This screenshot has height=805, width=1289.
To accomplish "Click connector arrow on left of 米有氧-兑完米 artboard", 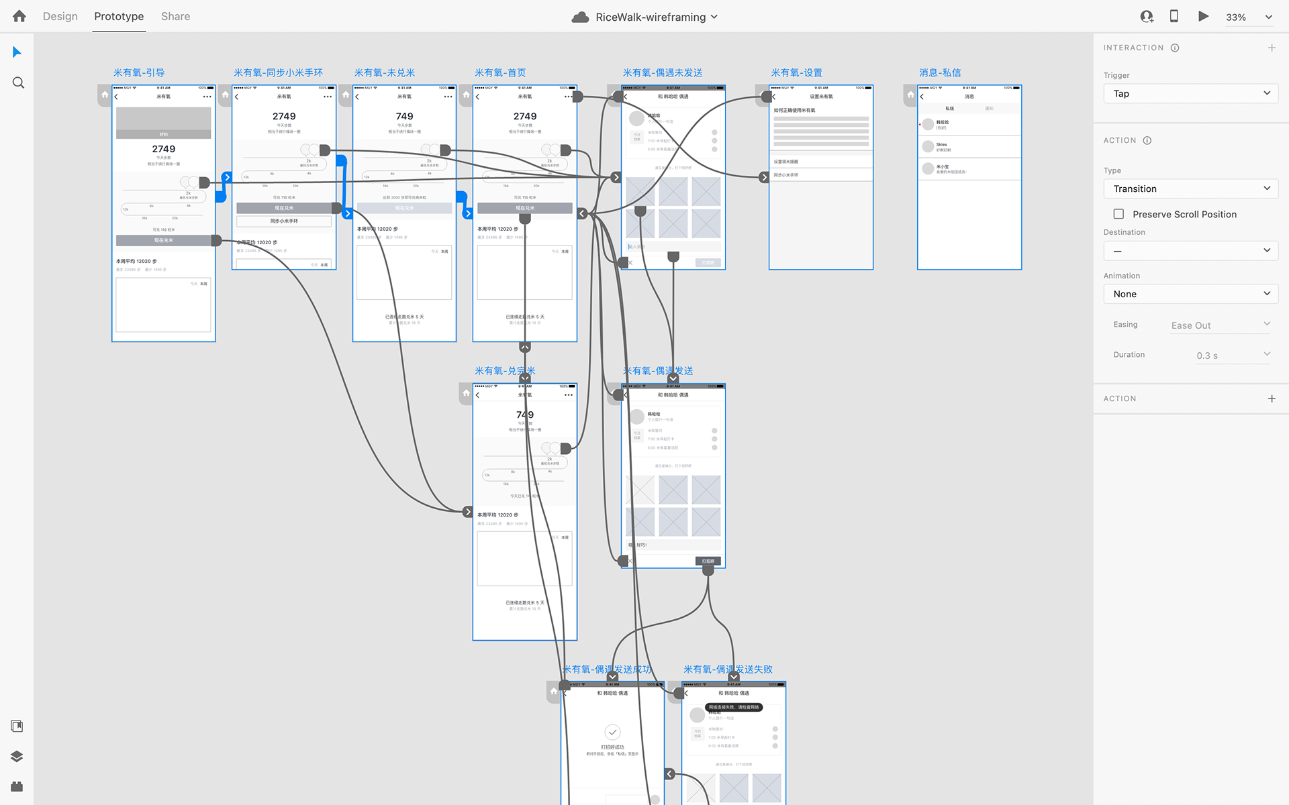I will [468, 512].
